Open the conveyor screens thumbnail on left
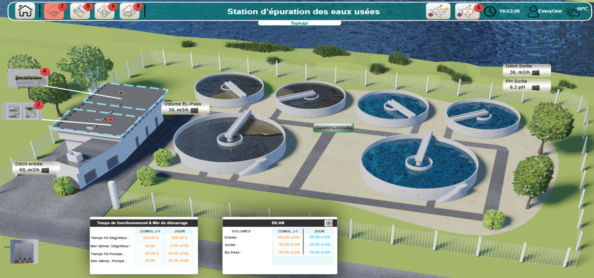594x278 pixels. (x=14, y=111)
